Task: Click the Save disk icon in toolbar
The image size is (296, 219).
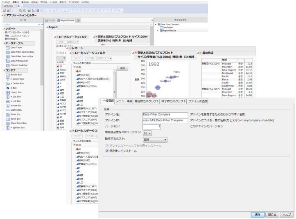Action: pos(8,11)
